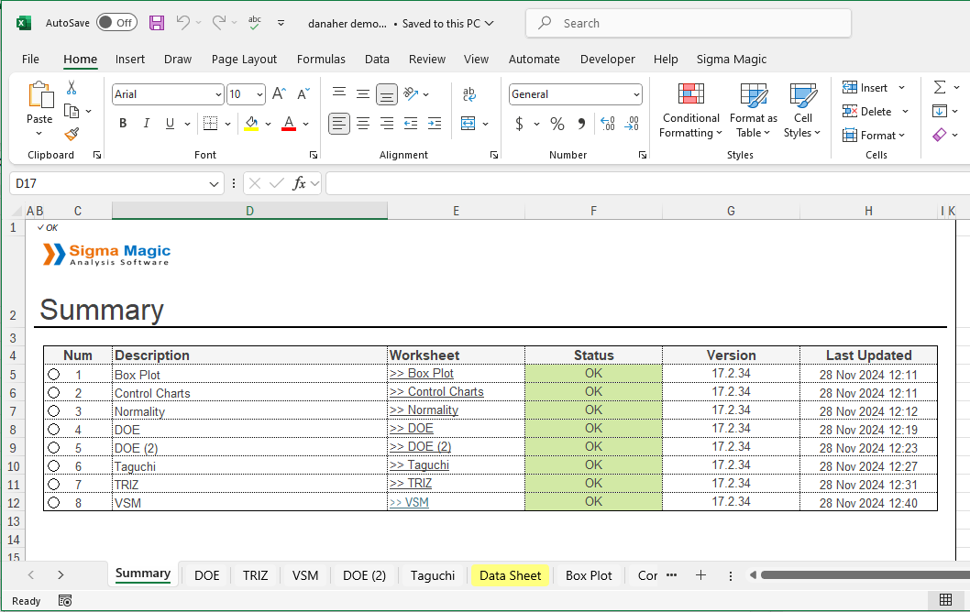This screenshot has height=612, width=970.
Task: Open the General number format dropdown
Action: click(636, 94)
